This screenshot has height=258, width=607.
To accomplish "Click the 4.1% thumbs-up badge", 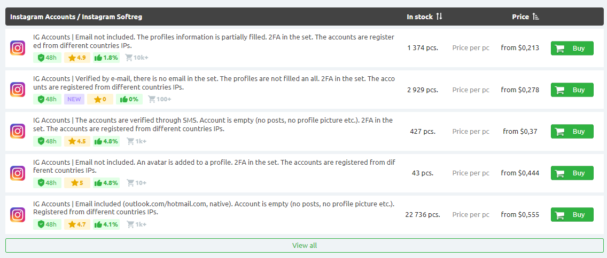I will click(x=106, y=224).
